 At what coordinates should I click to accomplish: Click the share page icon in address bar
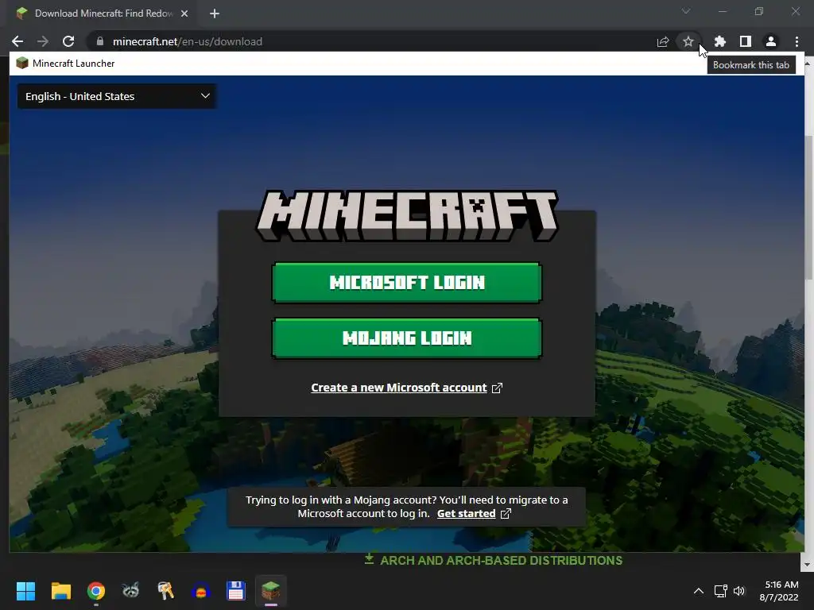point(663,41)
